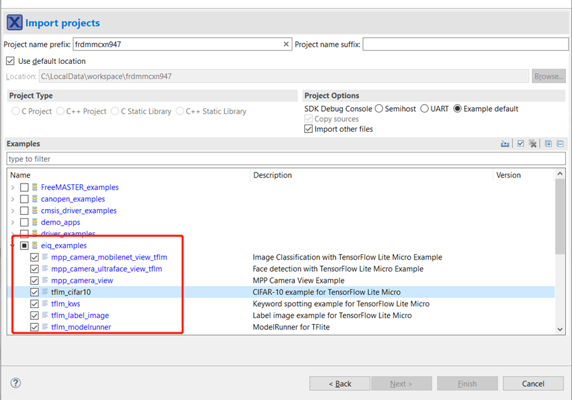Expand the cmsis_driver_examples tree node
Screen dimensions: 572x400
click(13, 211)
